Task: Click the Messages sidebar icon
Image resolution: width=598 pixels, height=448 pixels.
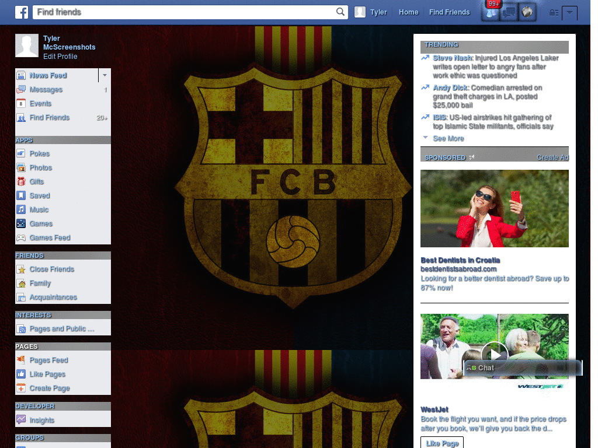Action: (x=21, y=89)
